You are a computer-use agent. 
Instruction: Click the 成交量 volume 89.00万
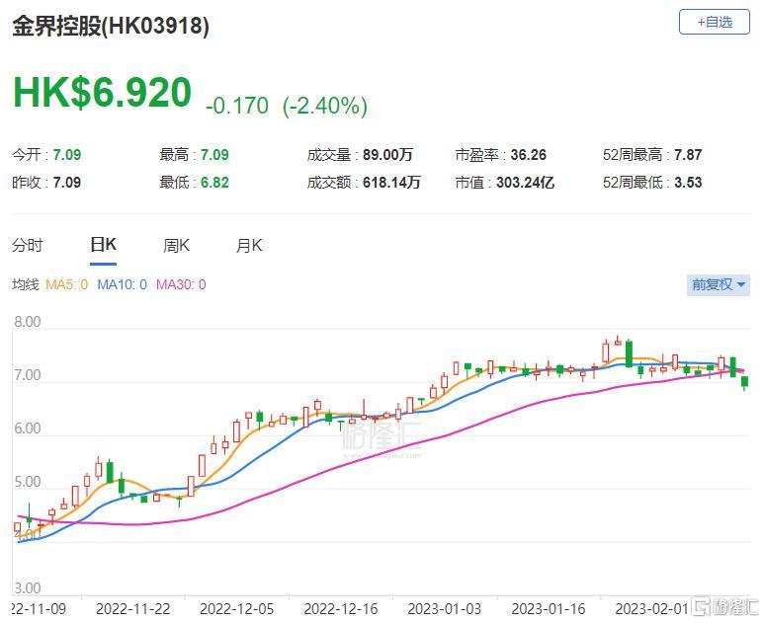coord(387,155)
